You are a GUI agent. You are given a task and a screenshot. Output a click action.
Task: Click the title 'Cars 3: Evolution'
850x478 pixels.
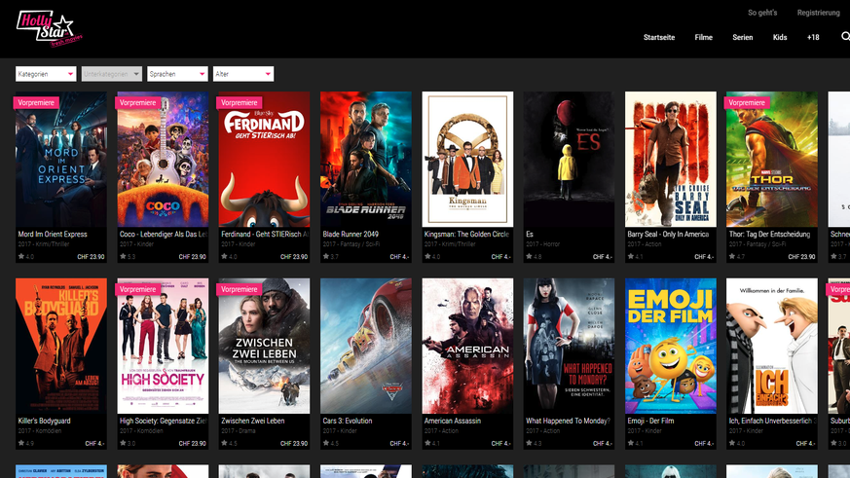tap(348, 421)
